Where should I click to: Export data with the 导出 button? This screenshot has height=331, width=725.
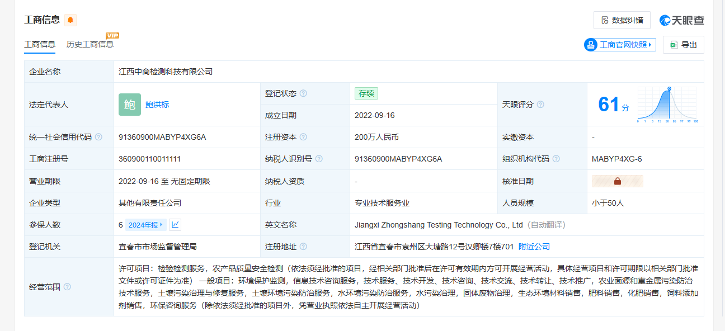(683, 45)
